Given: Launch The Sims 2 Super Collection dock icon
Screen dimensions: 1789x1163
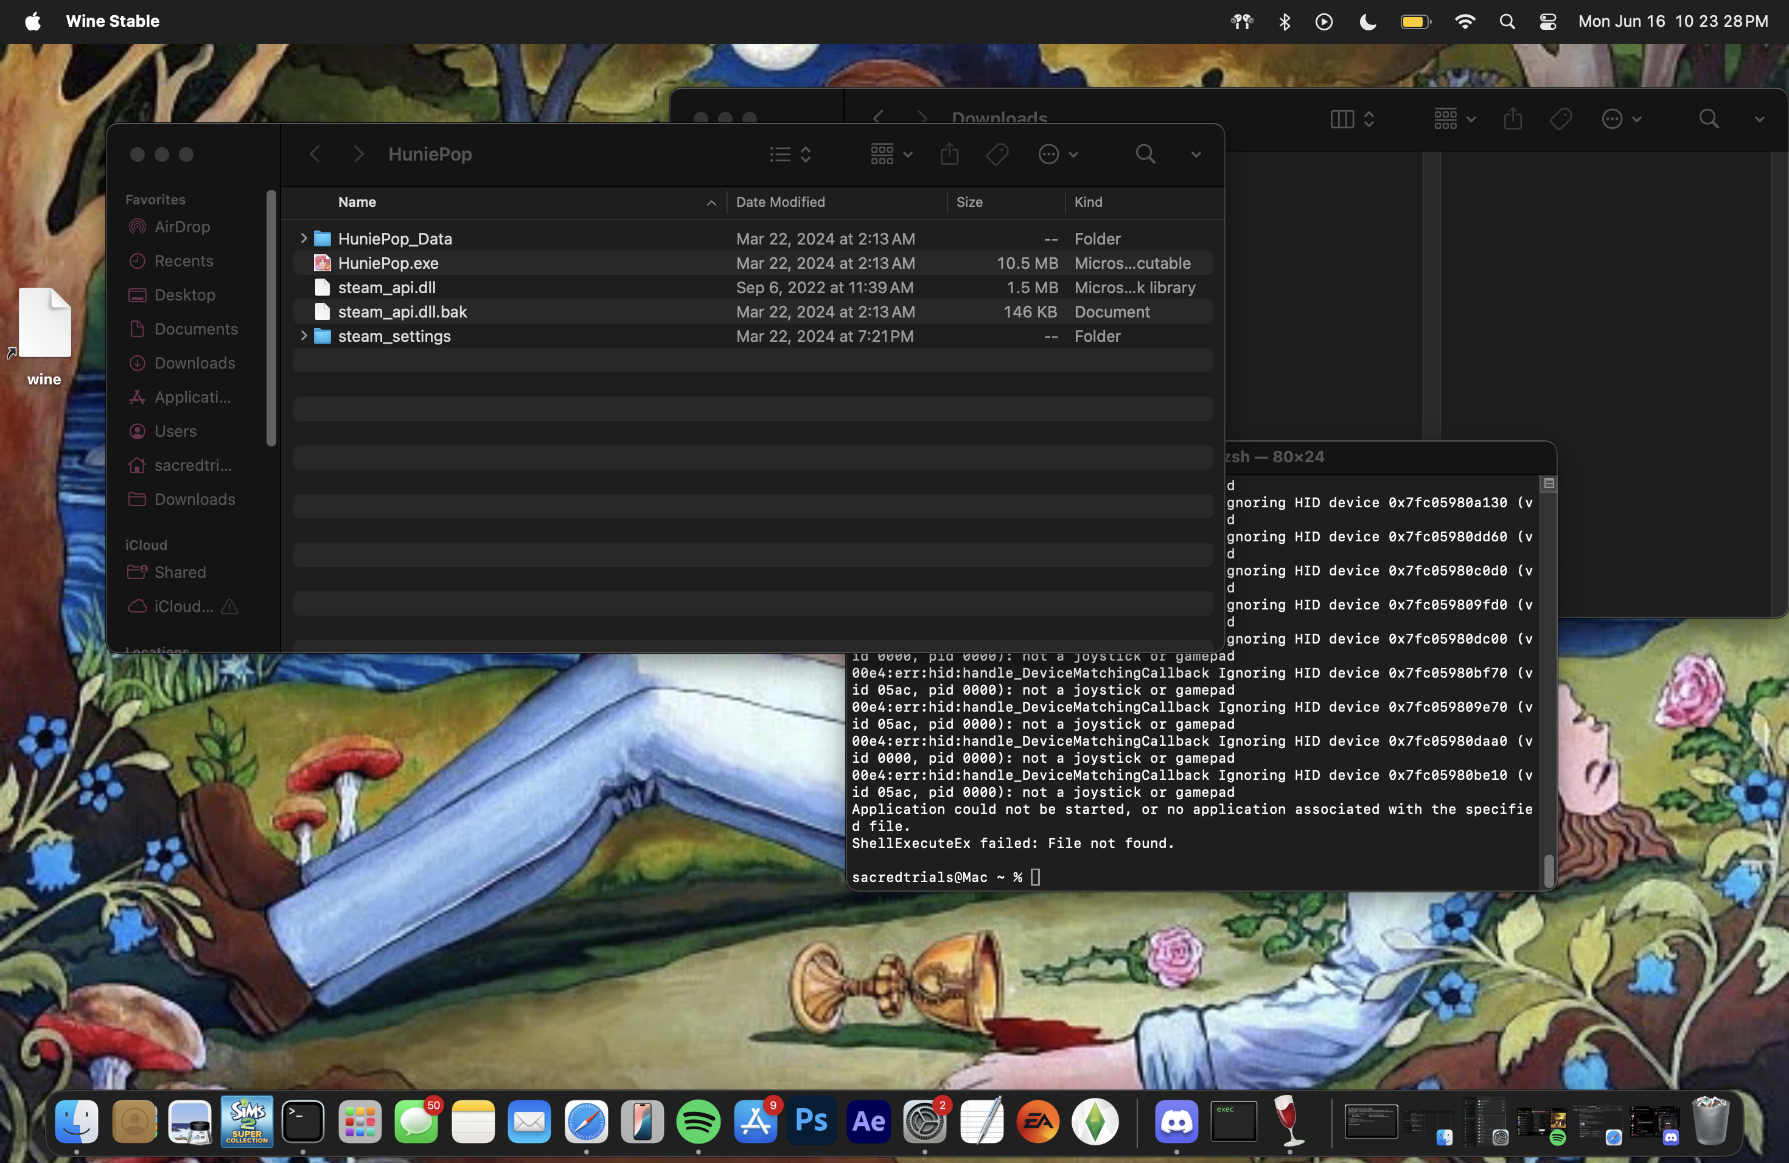Looking at the screenshot, I should coord(246,1122).
